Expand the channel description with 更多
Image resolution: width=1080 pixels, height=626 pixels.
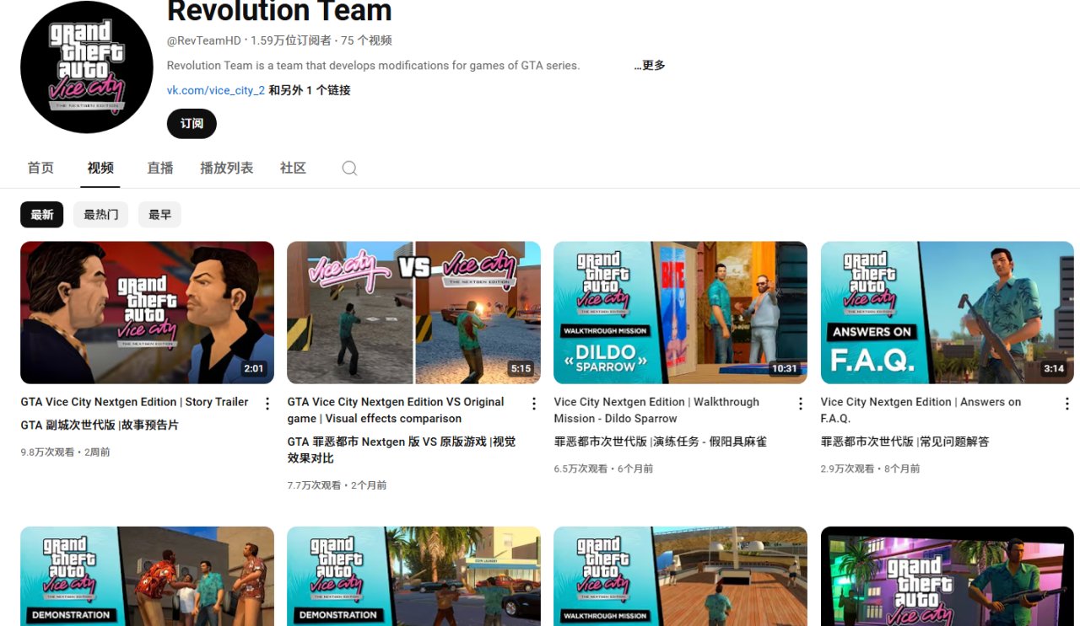point(650,66)
